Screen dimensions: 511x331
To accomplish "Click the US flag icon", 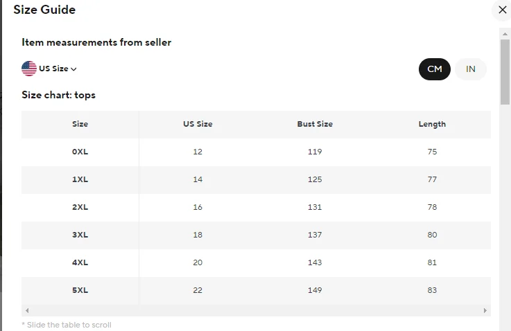I will coord(29,69).
